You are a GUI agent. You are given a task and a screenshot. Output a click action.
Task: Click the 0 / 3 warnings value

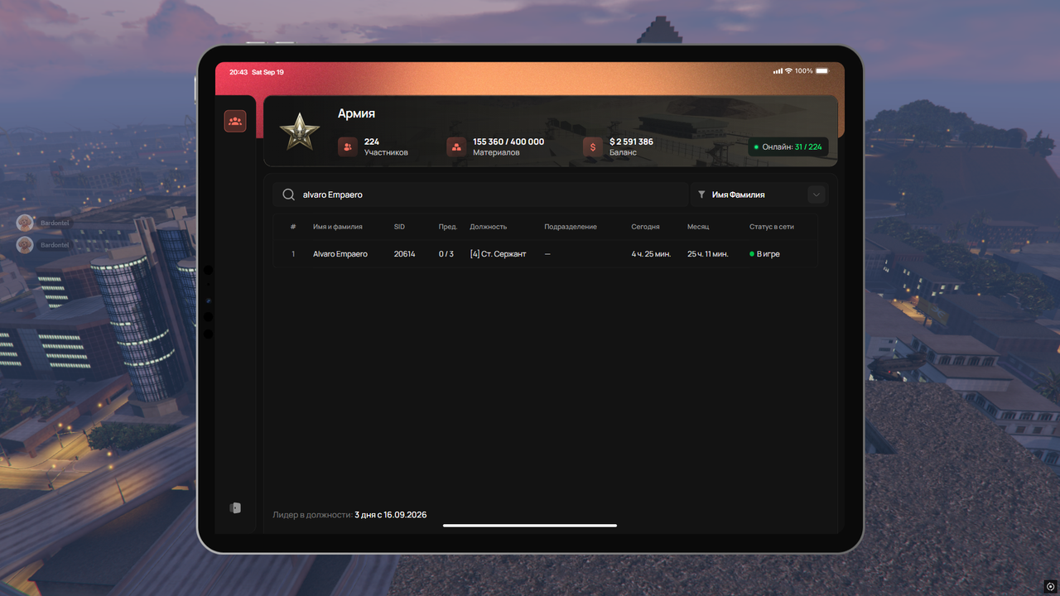[446, 254]
